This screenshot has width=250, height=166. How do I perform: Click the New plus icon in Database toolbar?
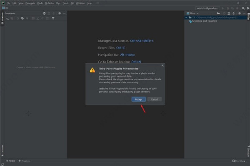point(7,18)
